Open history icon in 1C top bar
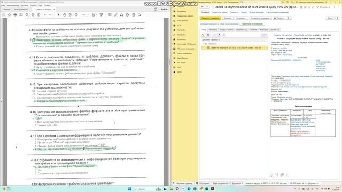This screenshot has height=192, width=342. coord(287,2)
